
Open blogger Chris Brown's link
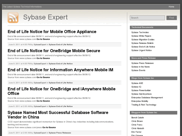pos(137,121)
